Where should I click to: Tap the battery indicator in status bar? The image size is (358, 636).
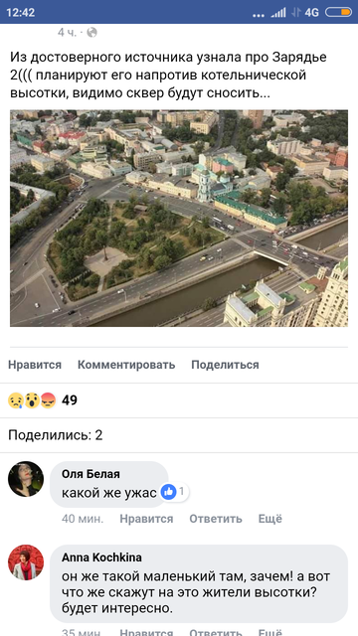[338, 12]
